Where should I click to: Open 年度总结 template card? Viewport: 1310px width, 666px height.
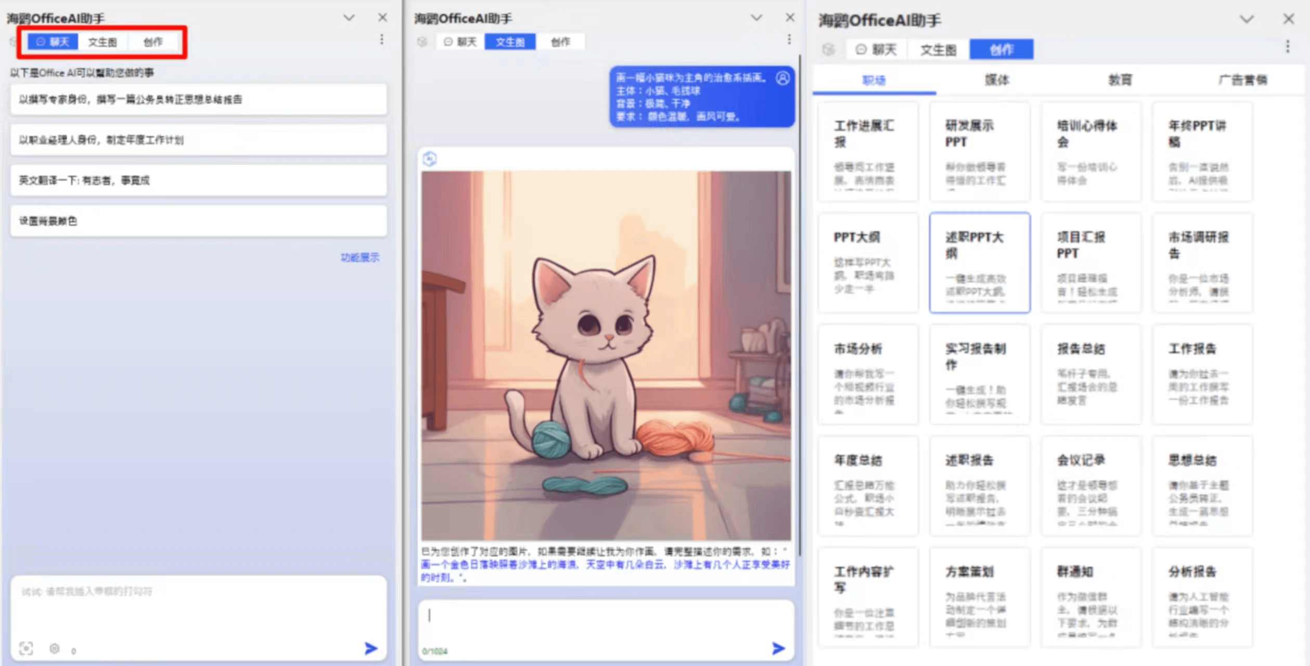(868, 486)
